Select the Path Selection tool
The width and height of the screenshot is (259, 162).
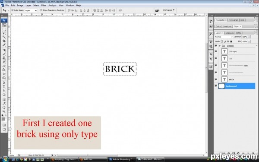(x=4, y=91)
